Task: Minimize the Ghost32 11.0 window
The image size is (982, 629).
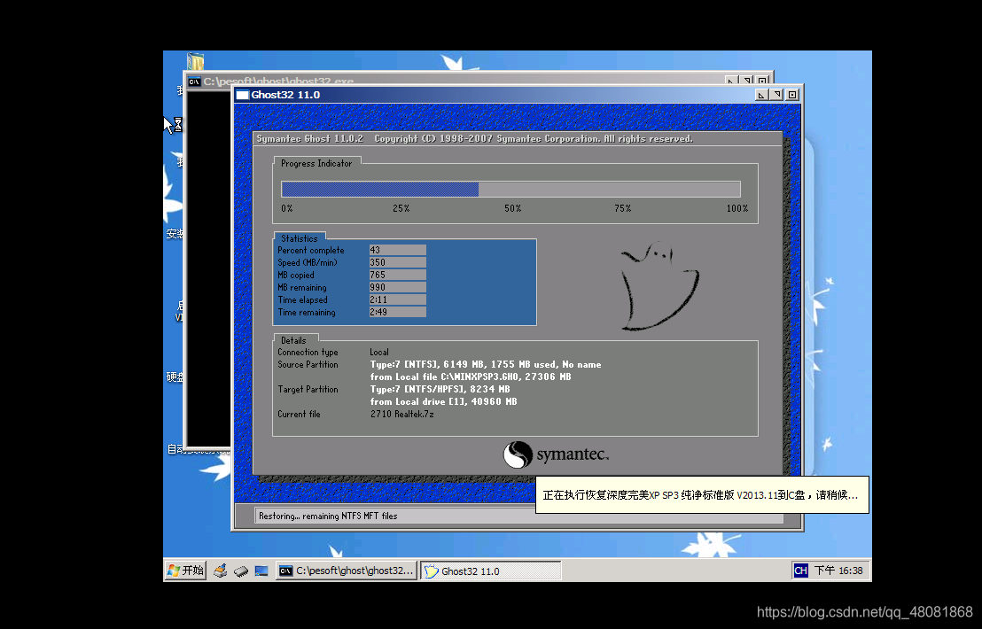Action: 761,95
